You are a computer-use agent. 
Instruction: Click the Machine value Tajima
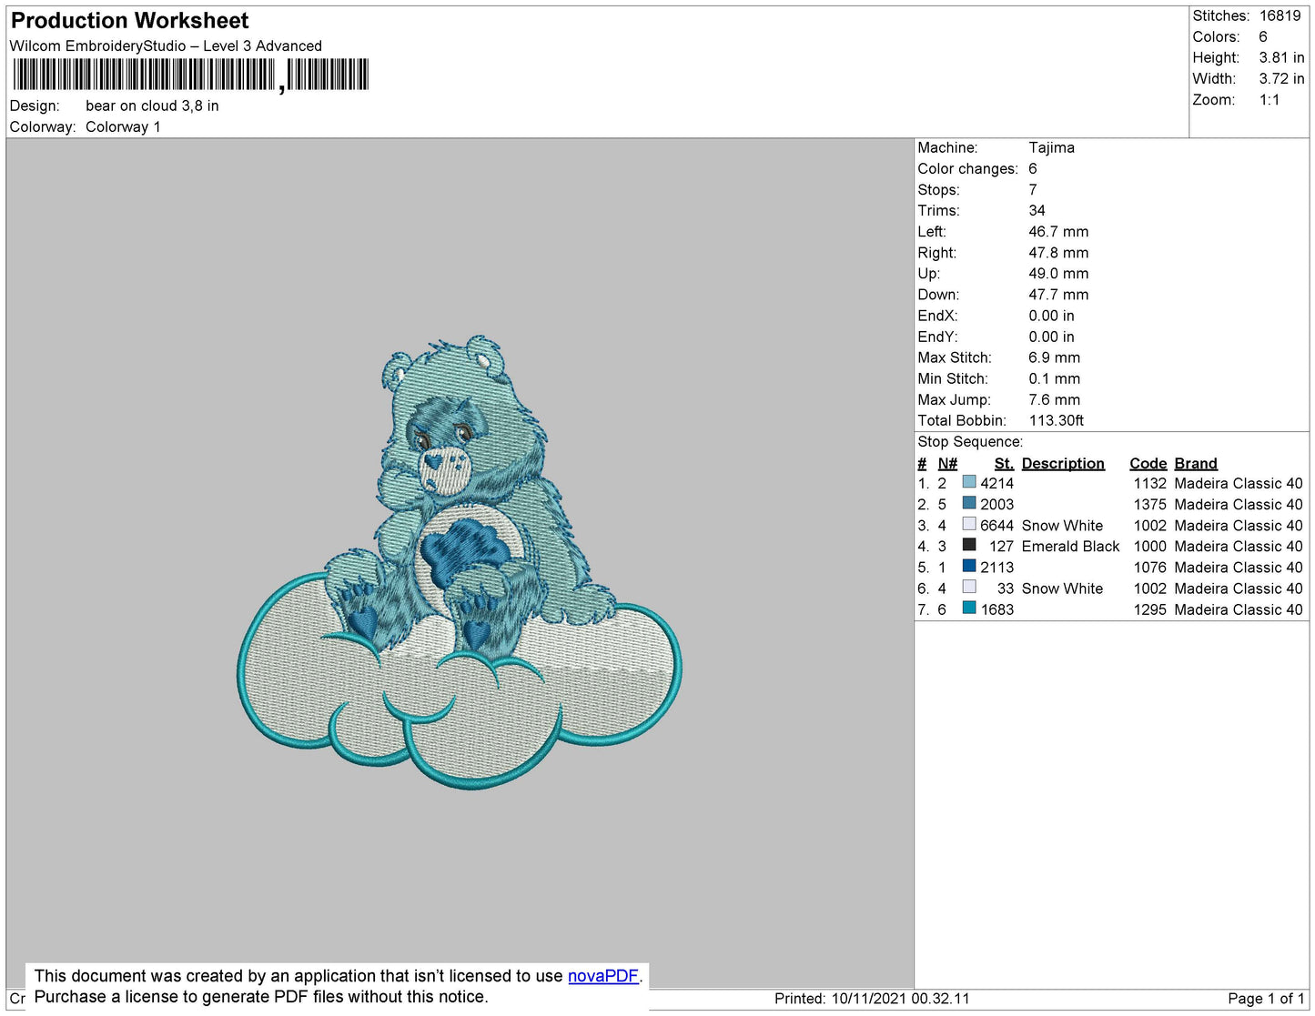[1051, 147]
